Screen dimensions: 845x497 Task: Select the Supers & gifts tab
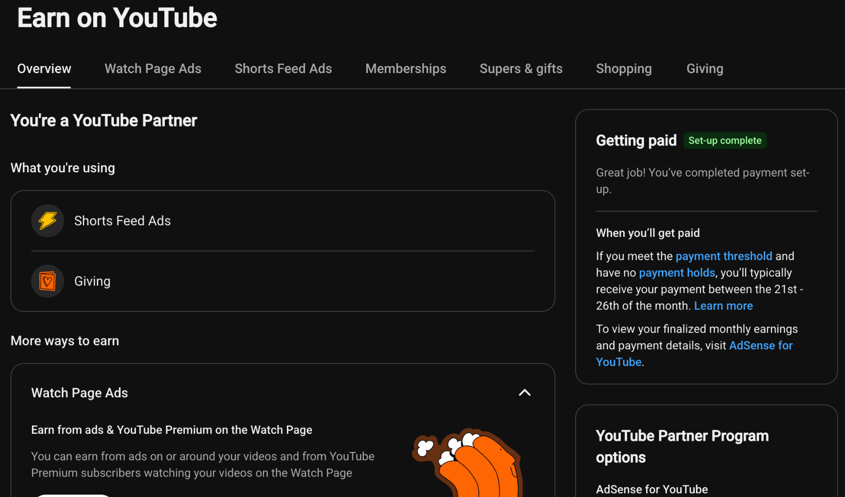tap(521, 69)
